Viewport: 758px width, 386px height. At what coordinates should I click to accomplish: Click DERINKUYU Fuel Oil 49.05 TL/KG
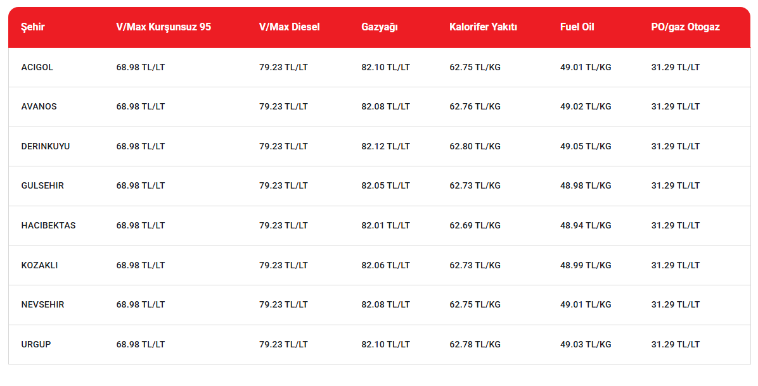(x=586, y=146)
